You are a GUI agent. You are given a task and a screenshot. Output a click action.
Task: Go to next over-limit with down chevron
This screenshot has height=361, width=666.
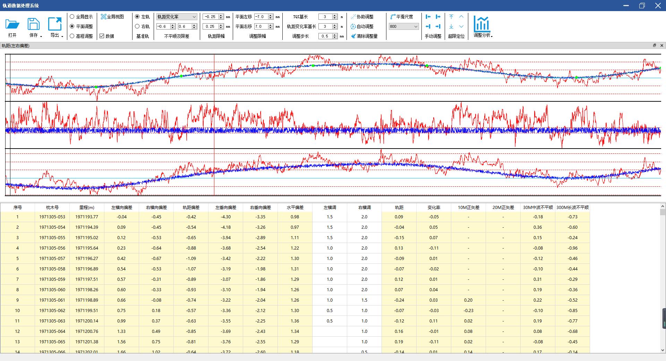point(461,26)
